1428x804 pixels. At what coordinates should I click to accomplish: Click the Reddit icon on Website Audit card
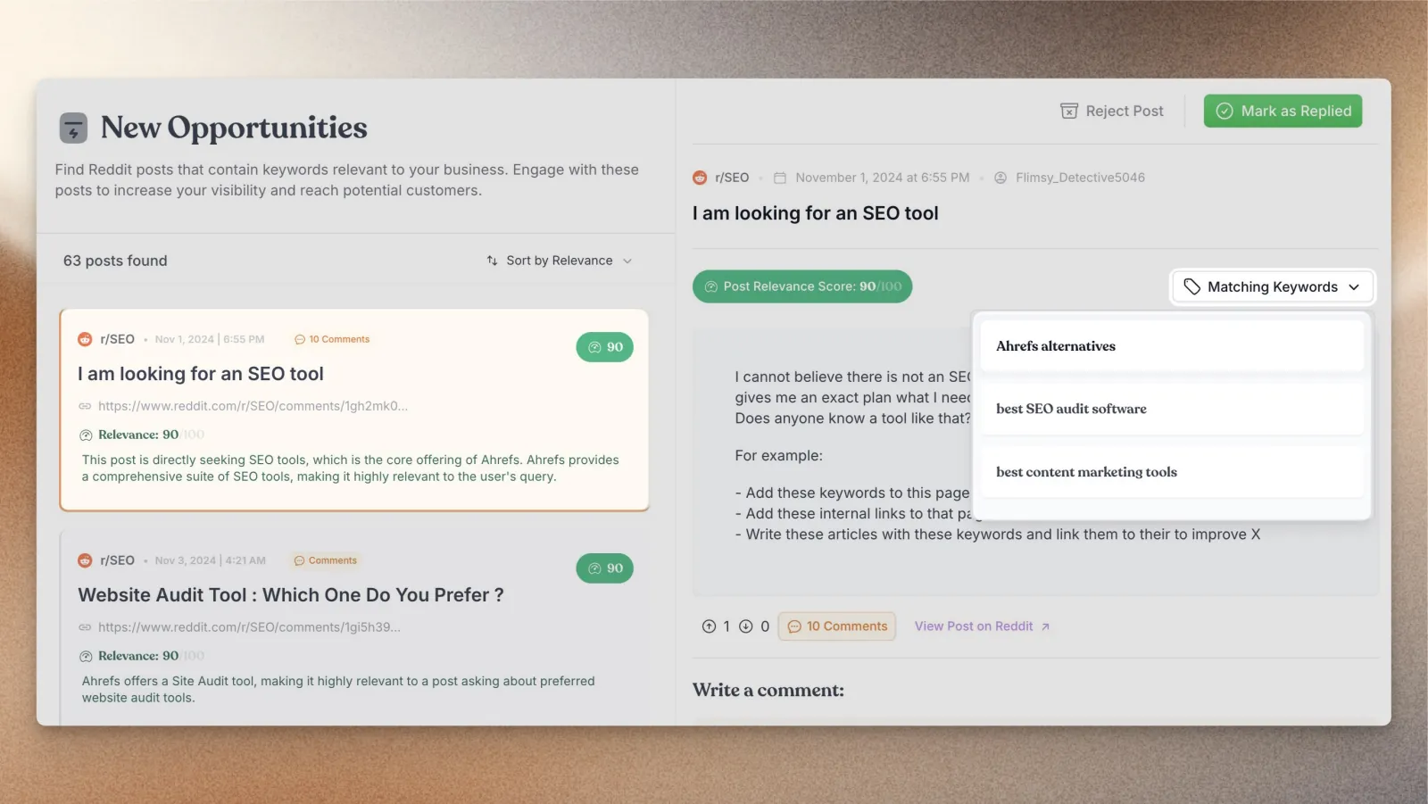85,560
